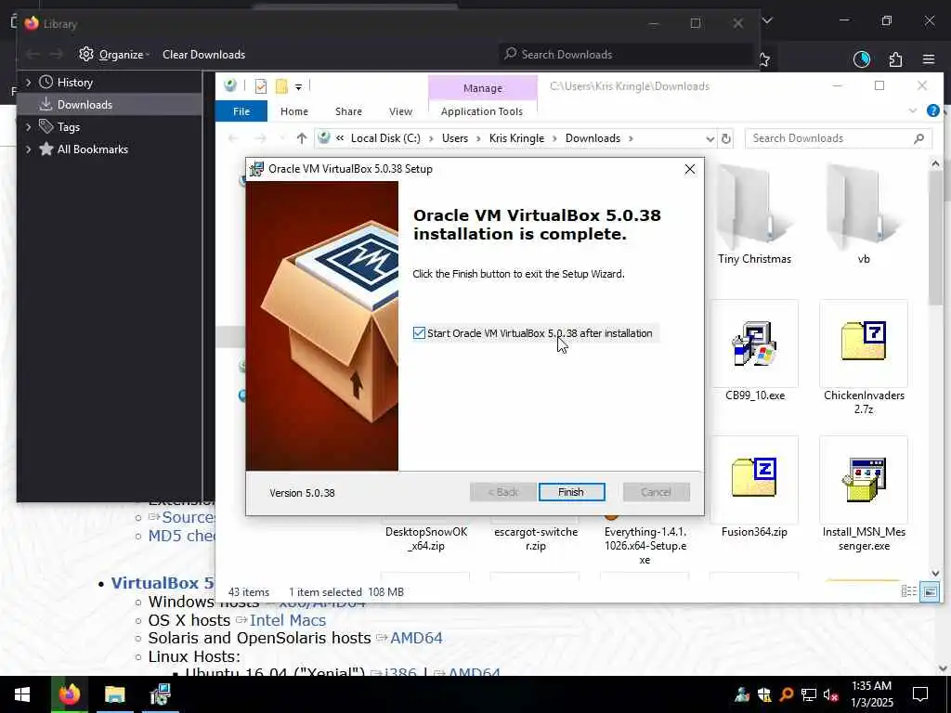This screenshot has width=951, height=713.
Task: Expand the address bar history dropdown
Action: tap(710, 138)
